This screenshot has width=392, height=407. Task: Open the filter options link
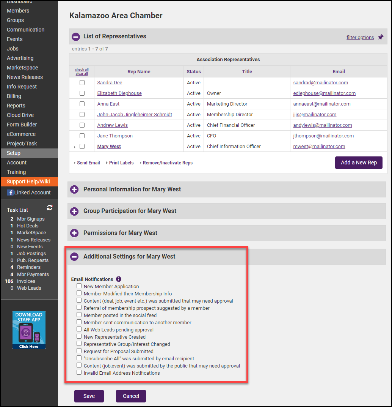tap(360, 37)
